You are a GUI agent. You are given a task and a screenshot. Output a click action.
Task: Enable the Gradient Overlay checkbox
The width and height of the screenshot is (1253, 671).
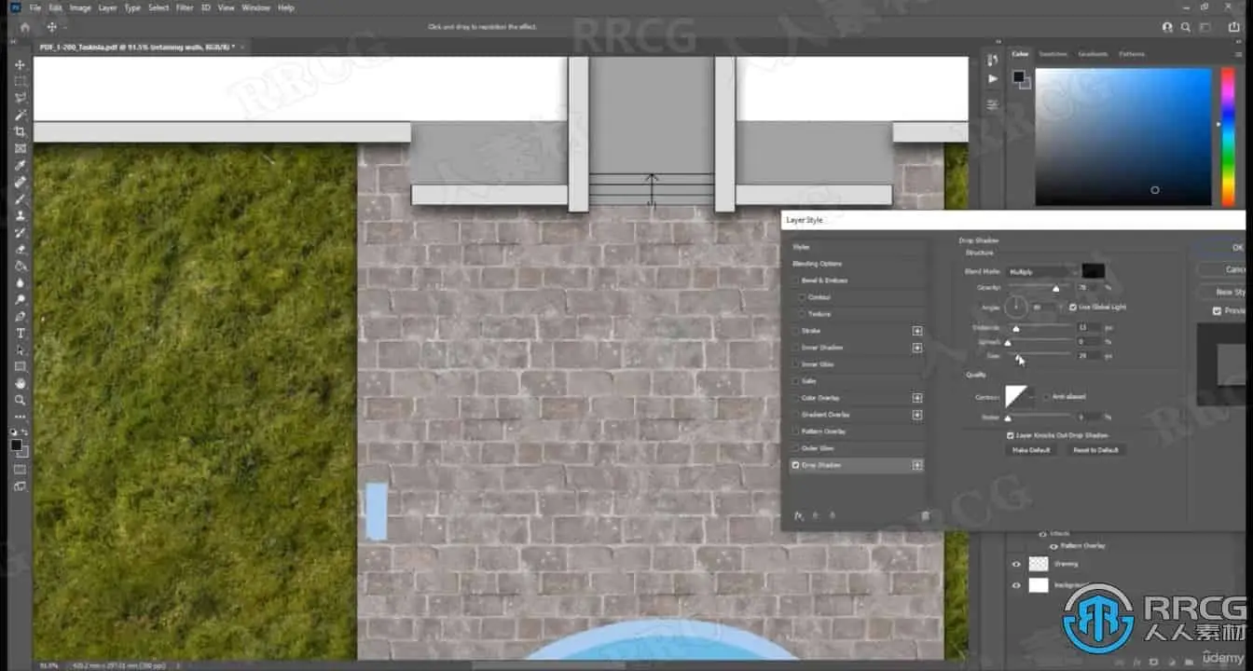click(795, 415)
